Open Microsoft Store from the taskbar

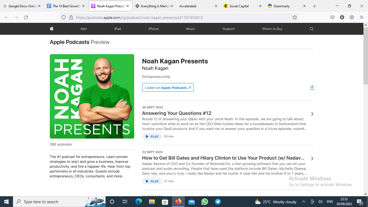165,202
